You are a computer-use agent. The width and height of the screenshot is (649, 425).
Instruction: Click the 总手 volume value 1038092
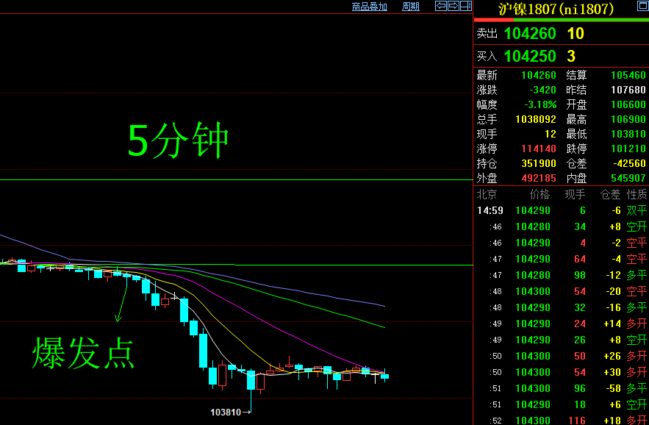(537, 118)
